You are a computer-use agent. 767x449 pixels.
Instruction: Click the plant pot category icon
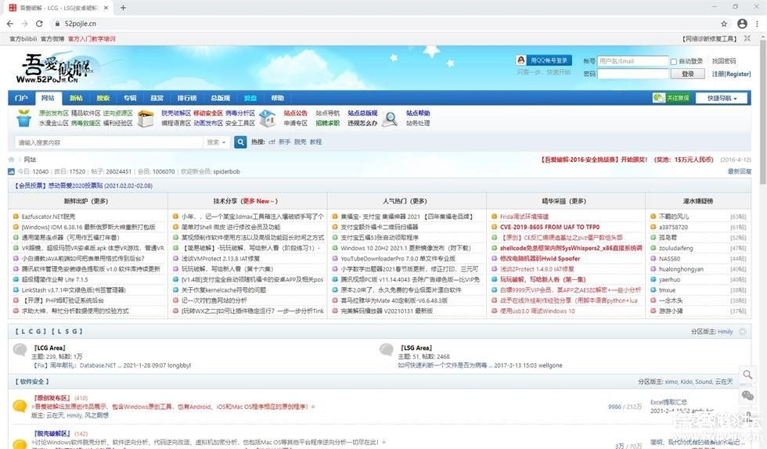pyautogui.click(x=24, y=118)
